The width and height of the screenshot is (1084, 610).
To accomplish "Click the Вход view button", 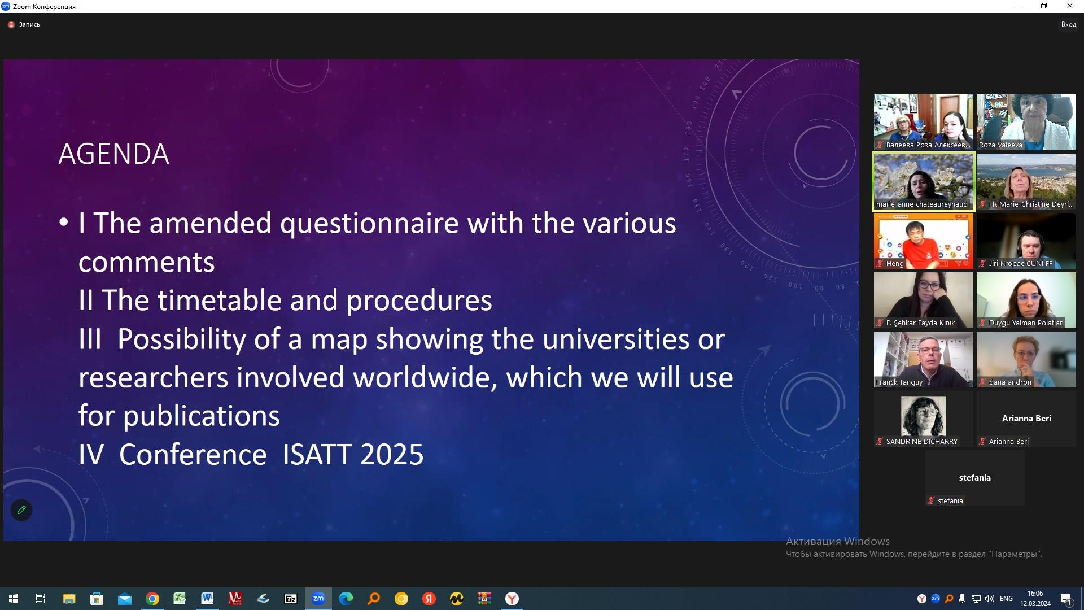I will 1068,25.
